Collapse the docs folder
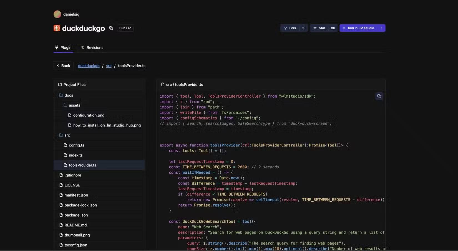 pyautogui.click(x=69, y=95)
